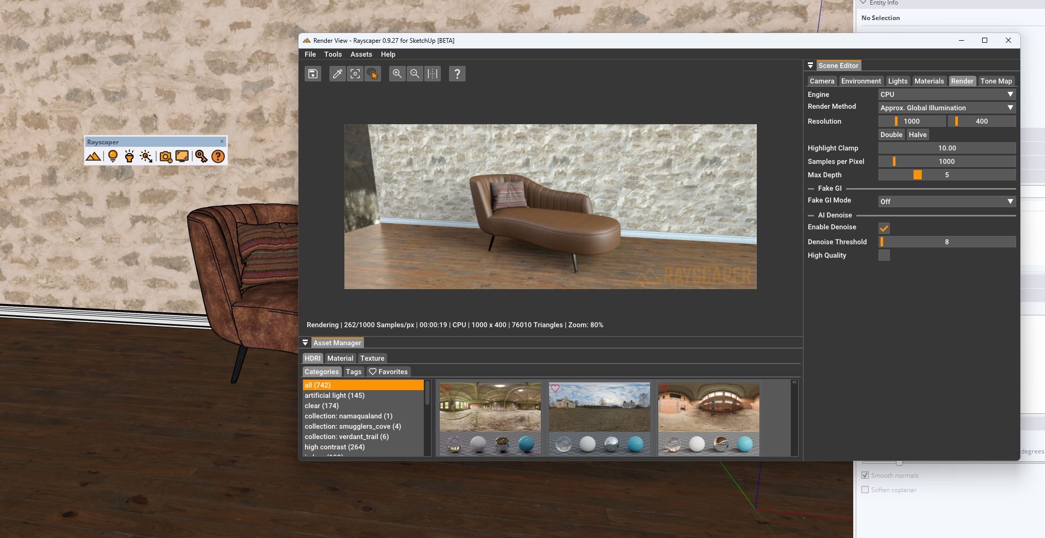The image size is (1045, 538).
Task: Click the Max Depth slider
Action: tap(947, 175)
